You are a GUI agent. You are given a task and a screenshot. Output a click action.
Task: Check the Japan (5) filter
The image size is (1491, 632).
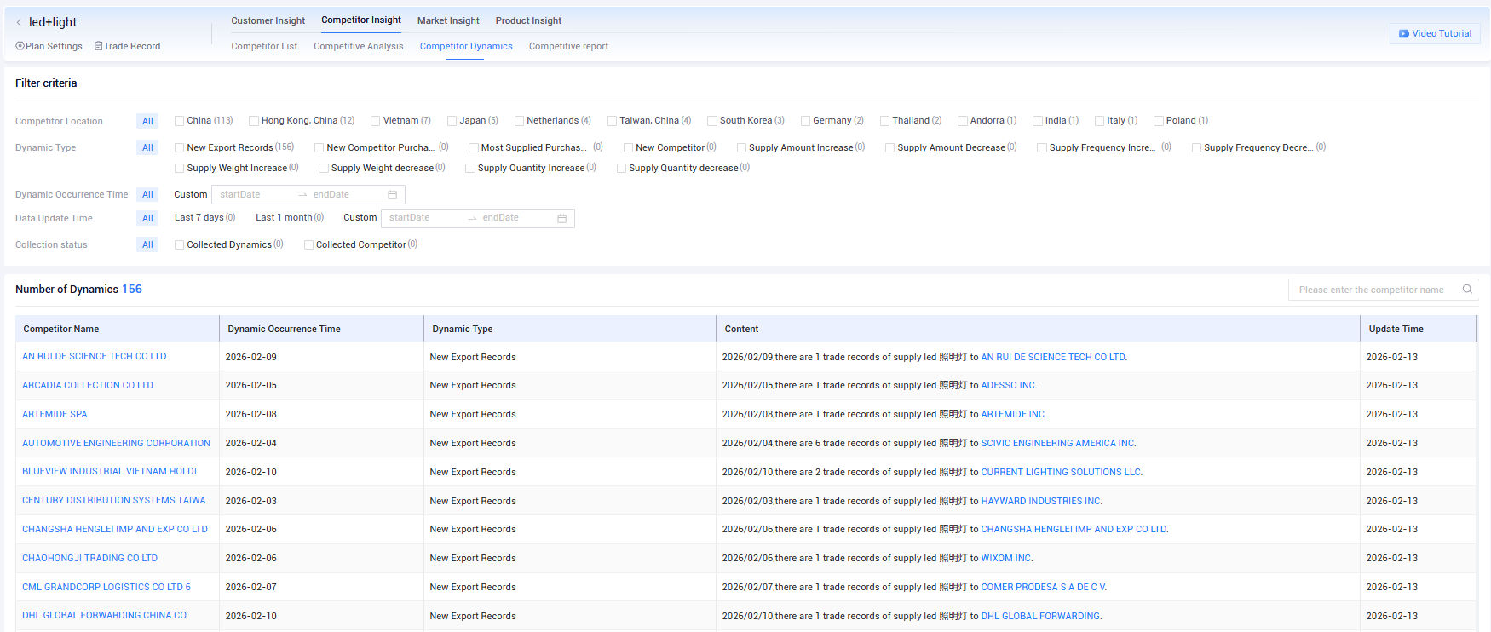pyautogui.click(x=452, y=121)
